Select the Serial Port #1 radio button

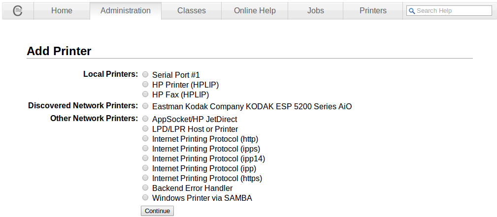coord(145,74)
